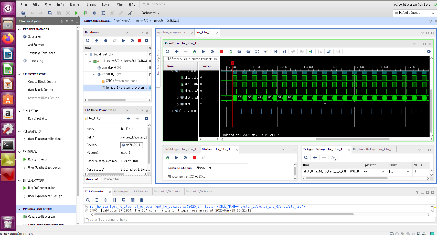Stop the ILA trigger with red square
This screenshot has height=235, width=437.
(x=221, y=52)
